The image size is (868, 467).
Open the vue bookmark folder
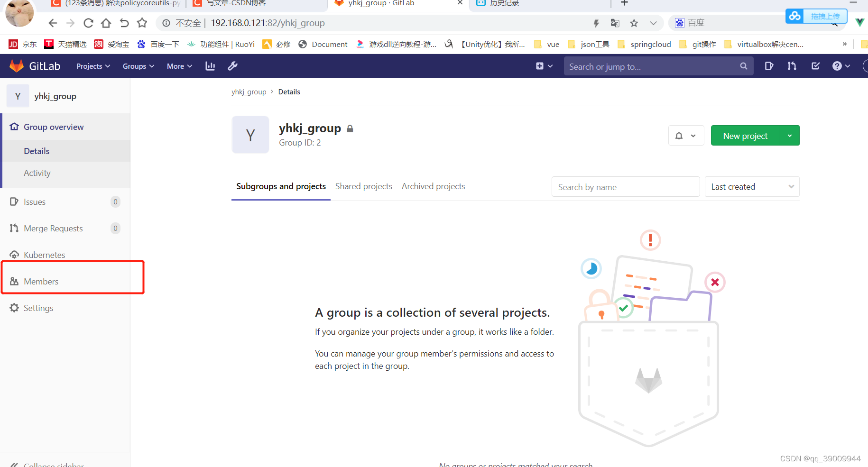point(547,44)
